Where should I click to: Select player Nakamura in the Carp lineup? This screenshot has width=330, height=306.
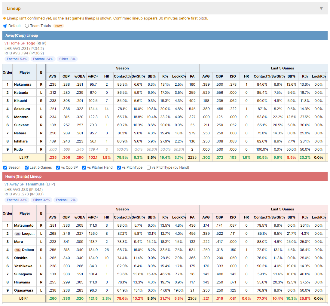click(23, 84)
